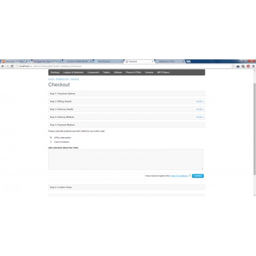Select the GTPay (Interswitch) payment option
Screen dimensions: 256x256
tap(51, 137)
